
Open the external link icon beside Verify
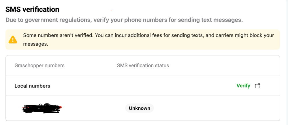click(x=257, y=86)
